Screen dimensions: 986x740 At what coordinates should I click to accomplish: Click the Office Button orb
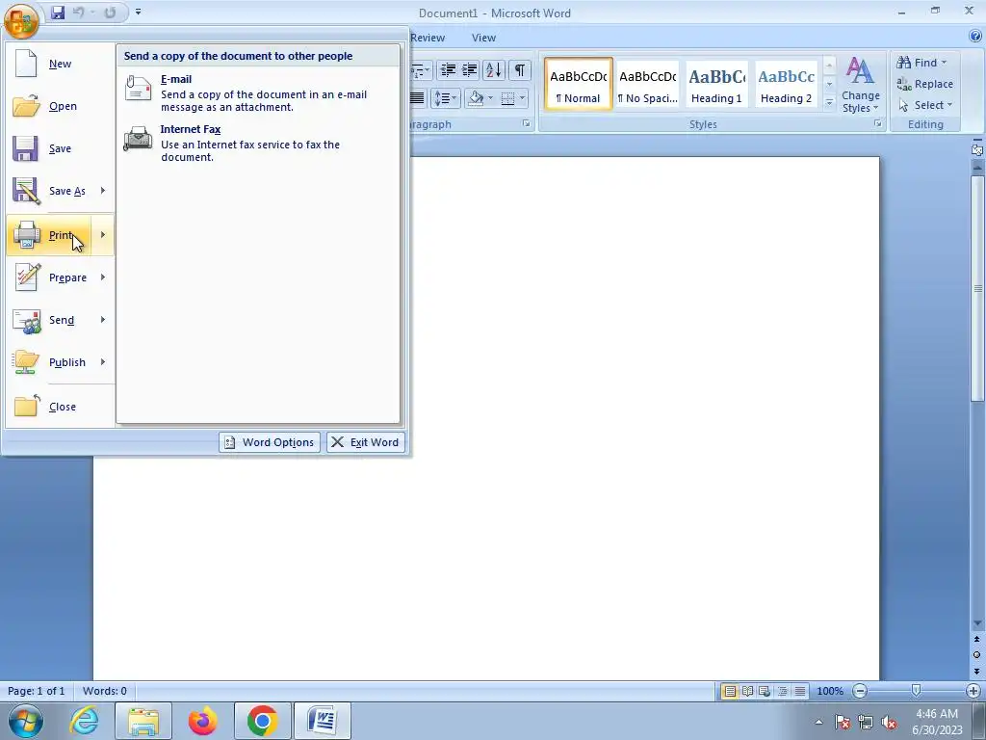pyautogui.click(x=21, y=20)
